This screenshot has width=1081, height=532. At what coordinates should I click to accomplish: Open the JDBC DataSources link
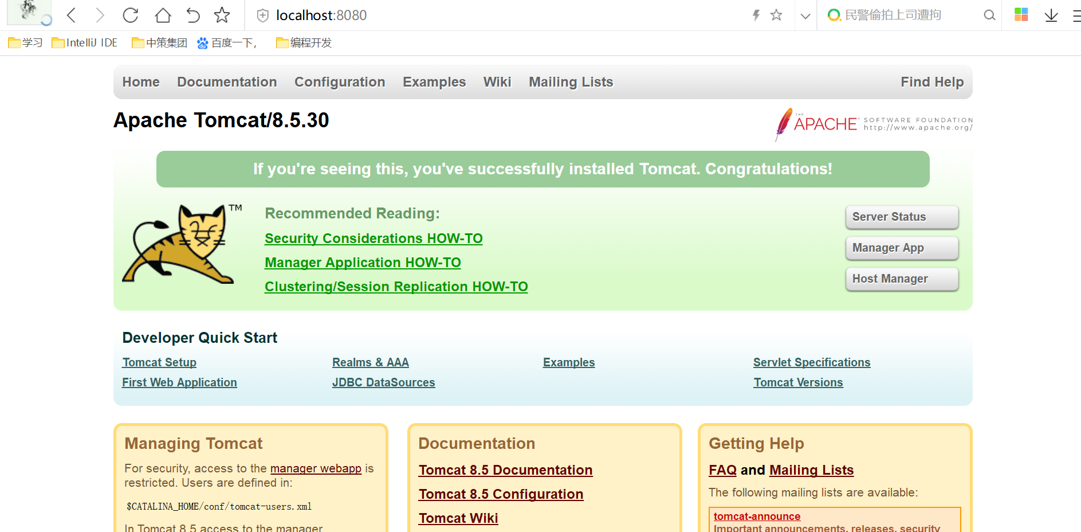pos(384,382)
